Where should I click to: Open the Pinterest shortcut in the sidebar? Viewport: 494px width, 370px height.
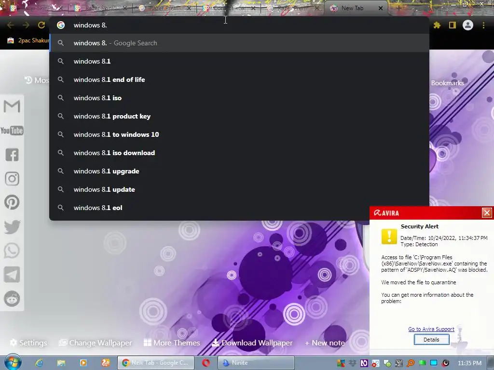12,202
